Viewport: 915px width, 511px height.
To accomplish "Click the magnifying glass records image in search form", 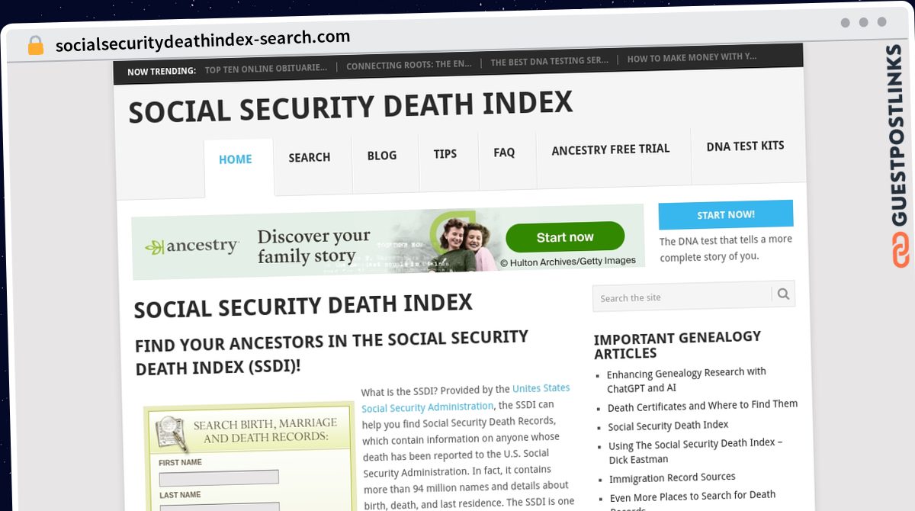I will pos(172,434).
